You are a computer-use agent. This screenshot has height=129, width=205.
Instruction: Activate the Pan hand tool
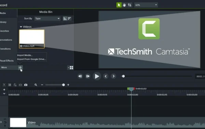click(124, 5)
